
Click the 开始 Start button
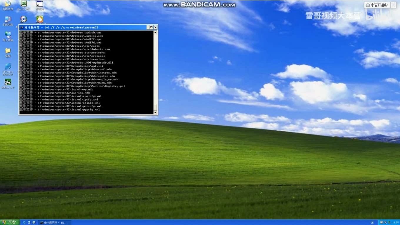pyautogui.click(x=10, y=222)
